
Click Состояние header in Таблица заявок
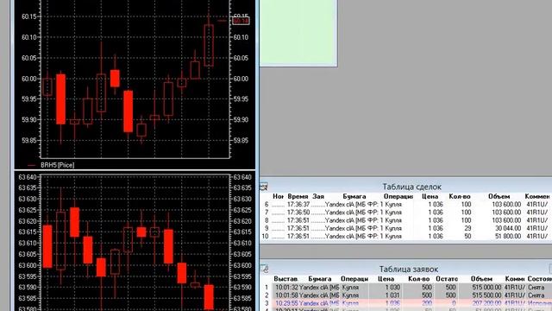tap(539, 279)
